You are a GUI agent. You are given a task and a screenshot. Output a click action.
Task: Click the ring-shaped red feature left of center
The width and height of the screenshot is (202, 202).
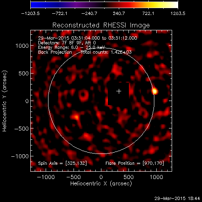(x=84, y=95)
